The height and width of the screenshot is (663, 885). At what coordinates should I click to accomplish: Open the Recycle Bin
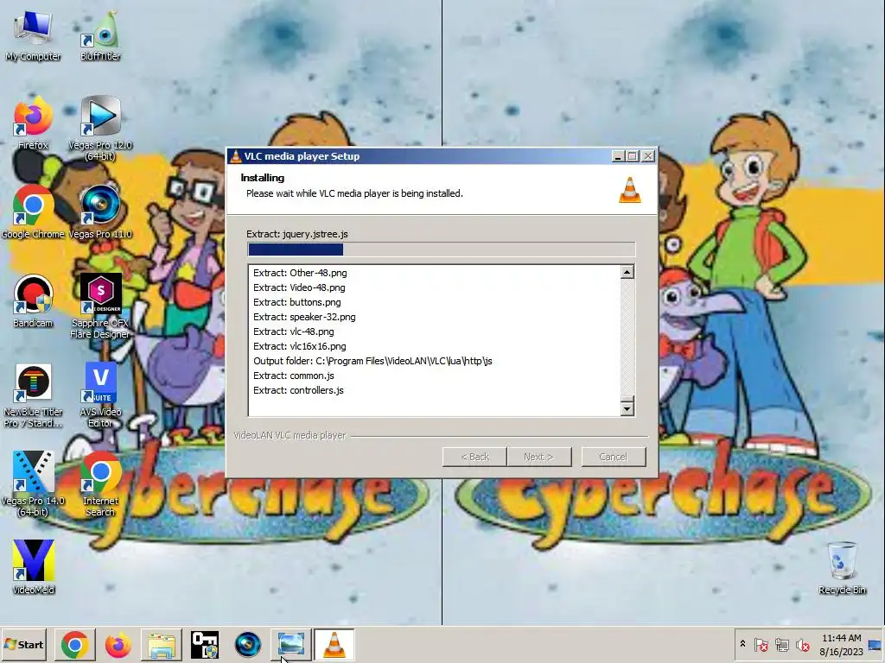point(842,567)
